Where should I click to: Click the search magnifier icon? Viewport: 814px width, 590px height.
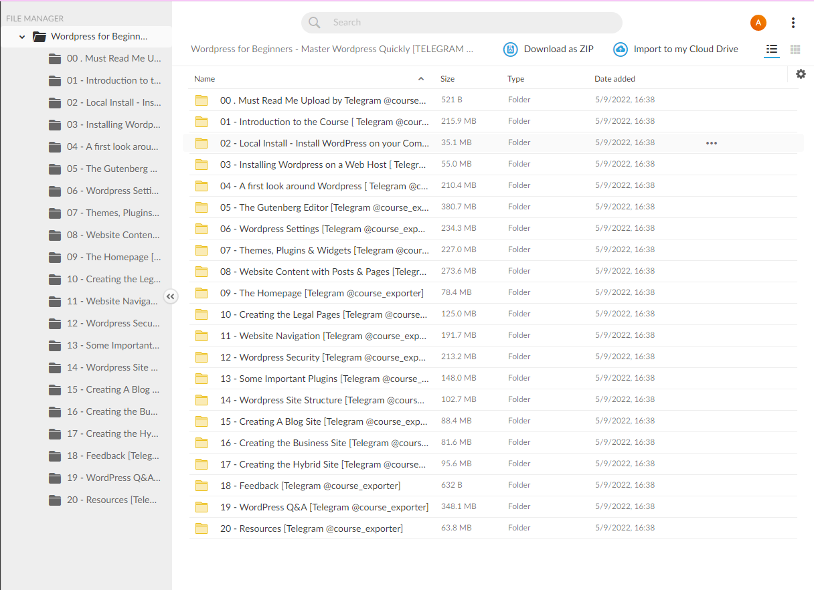point(315,23)
